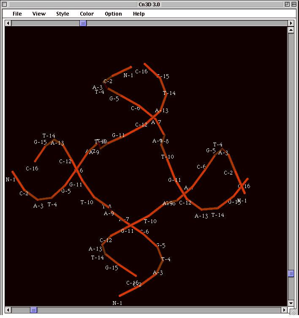
Task: Click the N-1 label at the bottom strand
Action: (x=117, y=303)
